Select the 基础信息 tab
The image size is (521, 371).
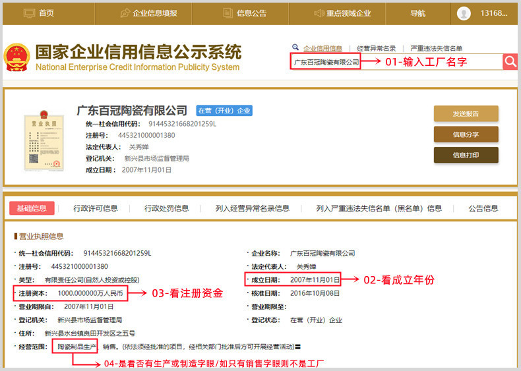(32, 208)
